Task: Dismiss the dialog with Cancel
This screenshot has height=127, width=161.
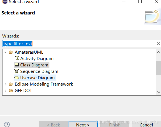Action: [146, 124]
